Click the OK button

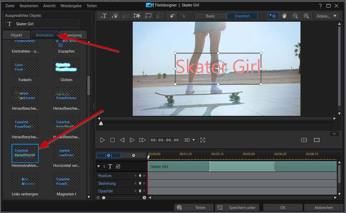(283, 207)
